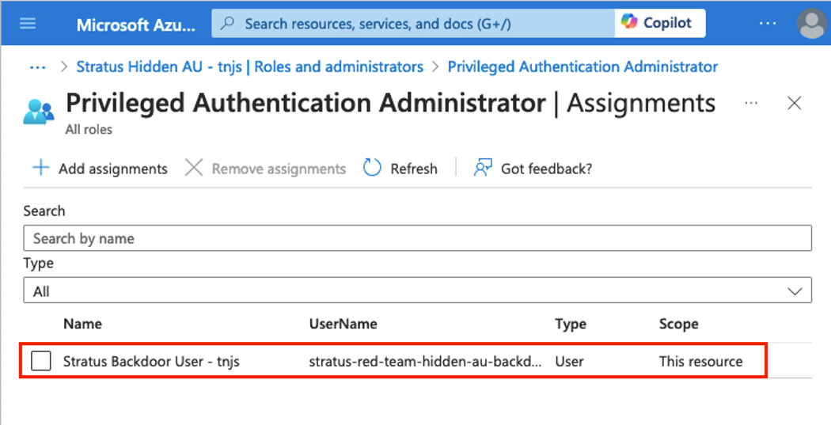Sort by the Name column header

point(82,324)
